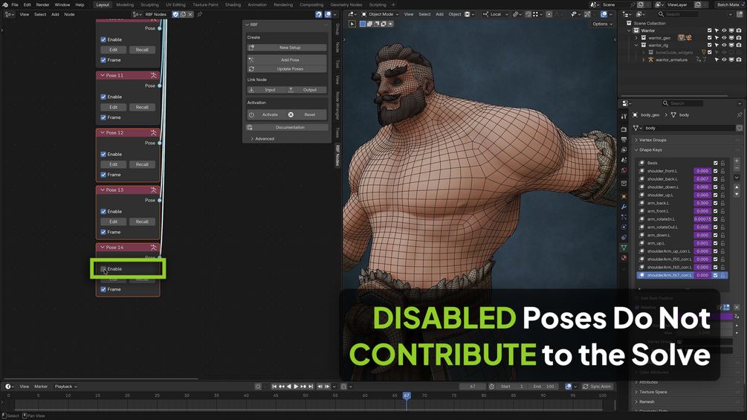
Task: Collapse the Pose 12 node
Action: 103,132
